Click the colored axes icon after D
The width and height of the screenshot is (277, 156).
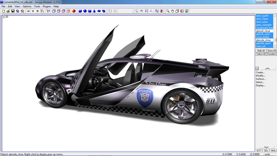point(42,11)
